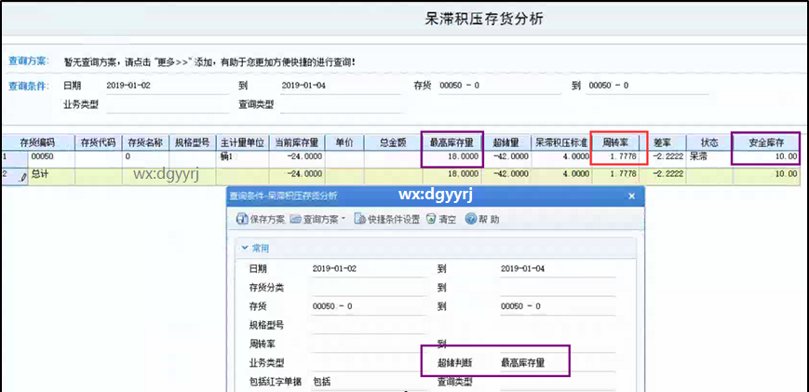Click the pencil icon on row 2

tap(22, 177)
